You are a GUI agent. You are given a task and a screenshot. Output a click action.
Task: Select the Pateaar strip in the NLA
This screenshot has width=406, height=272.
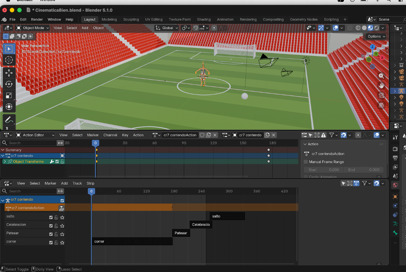(181, 233)
